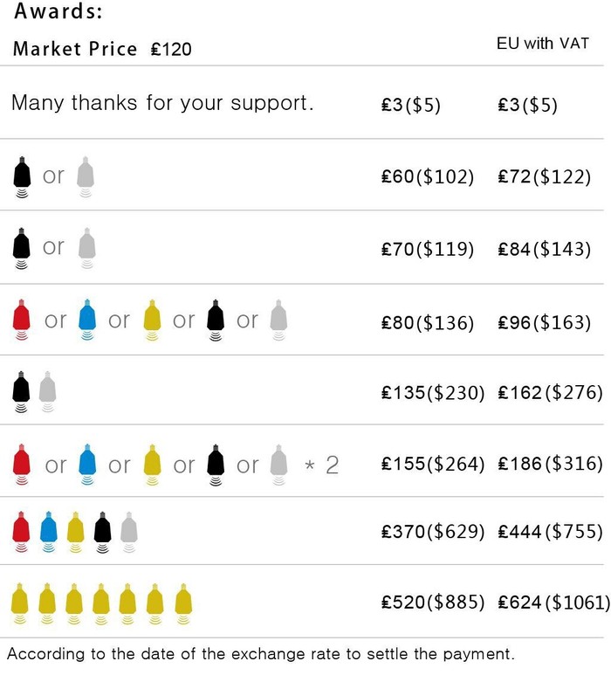The image size is (611, 682).
Task: Click the £444($755) EU price
Action: tap(550, 532)
